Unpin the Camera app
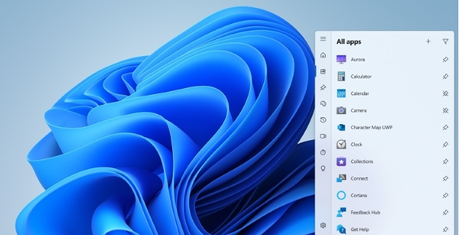This screenshot has height=235, width=459. 445,110
